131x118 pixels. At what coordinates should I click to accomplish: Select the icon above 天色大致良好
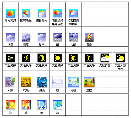click(x=121, y=58)
